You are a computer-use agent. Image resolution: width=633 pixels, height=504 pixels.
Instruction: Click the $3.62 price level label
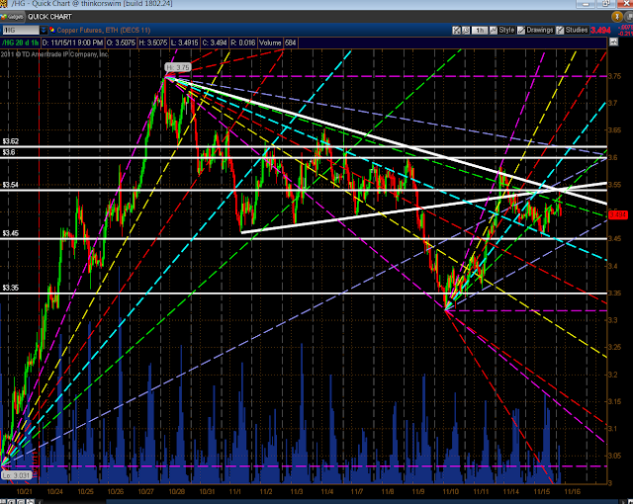(x=11, y=141)
